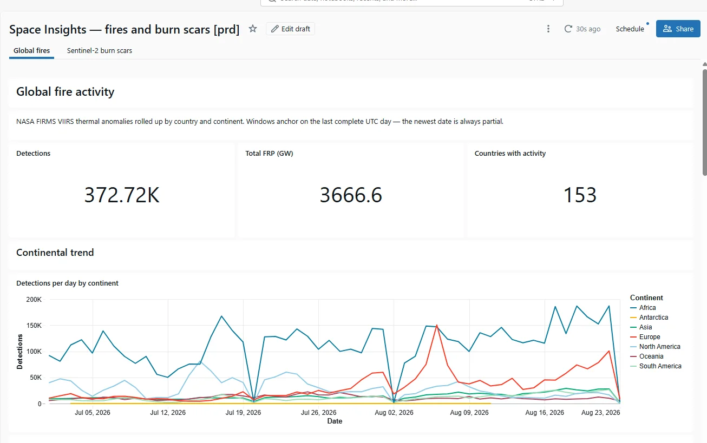Toggle South America series in legend

656,366
